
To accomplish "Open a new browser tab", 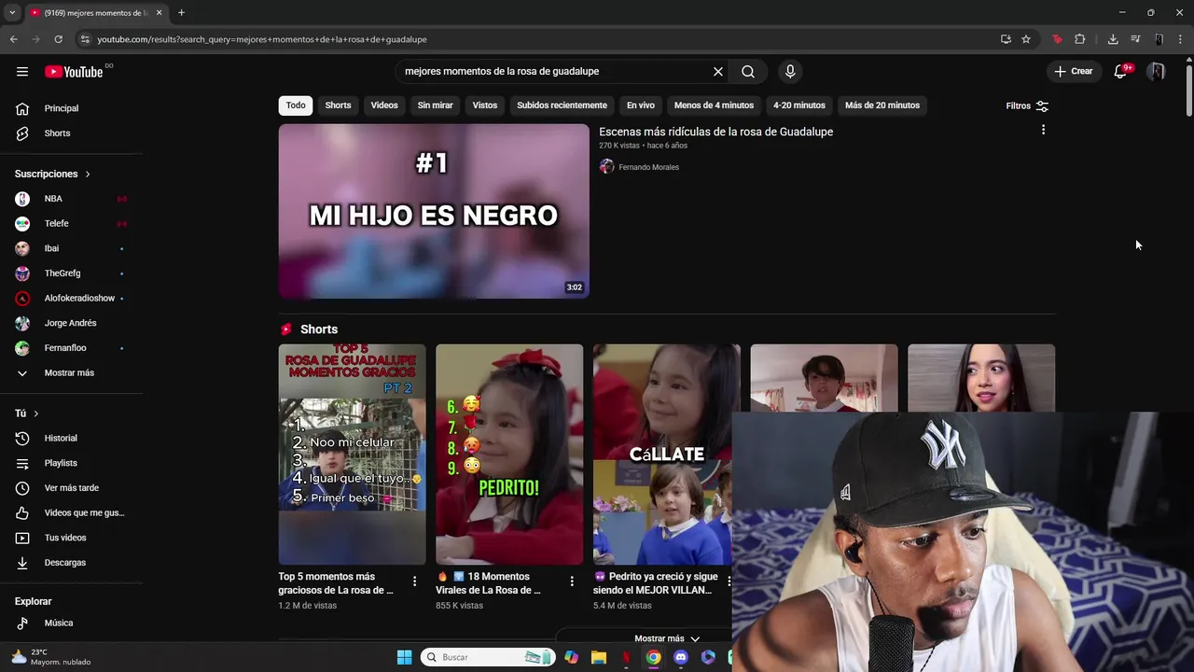I will pos(181,13).
